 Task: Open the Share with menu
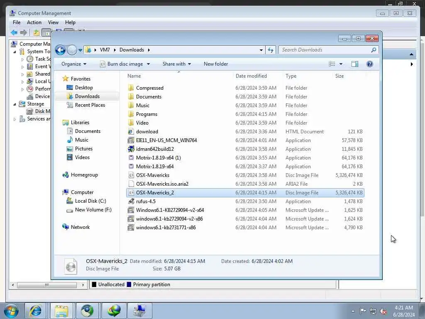(x=177, y=64)
